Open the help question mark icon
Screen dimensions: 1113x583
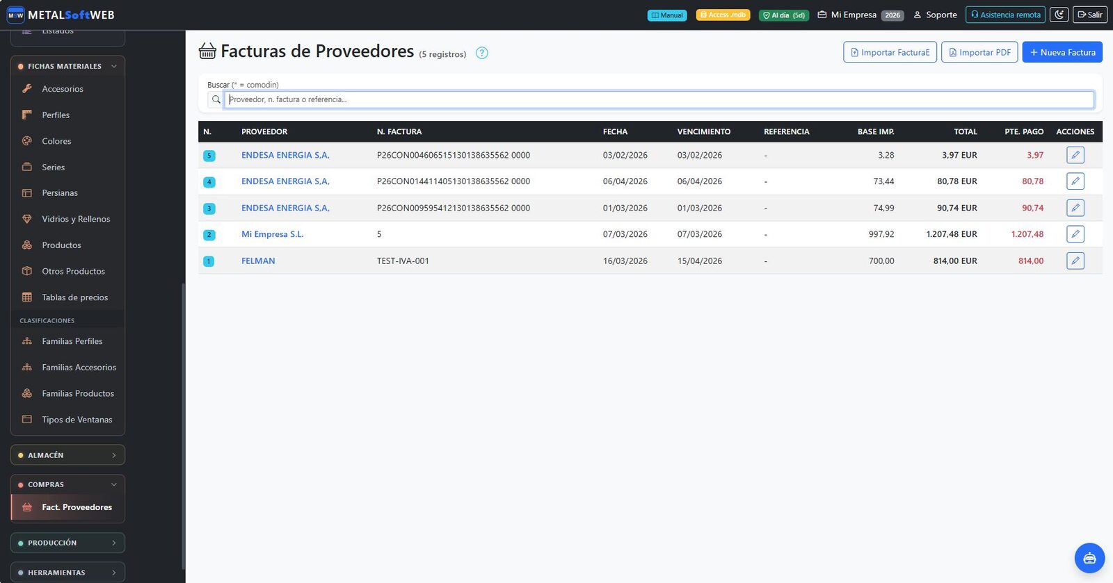[481, 53]
